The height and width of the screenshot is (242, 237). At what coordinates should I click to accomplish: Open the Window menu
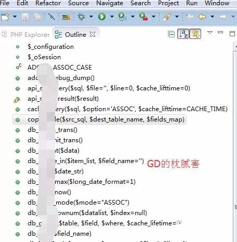coord(217,3)
